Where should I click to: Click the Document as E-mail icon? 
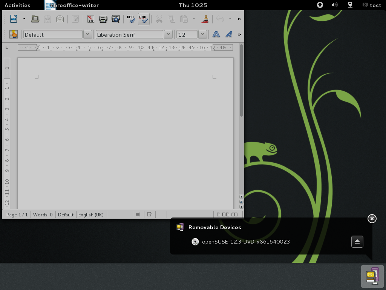coord(60,19)
